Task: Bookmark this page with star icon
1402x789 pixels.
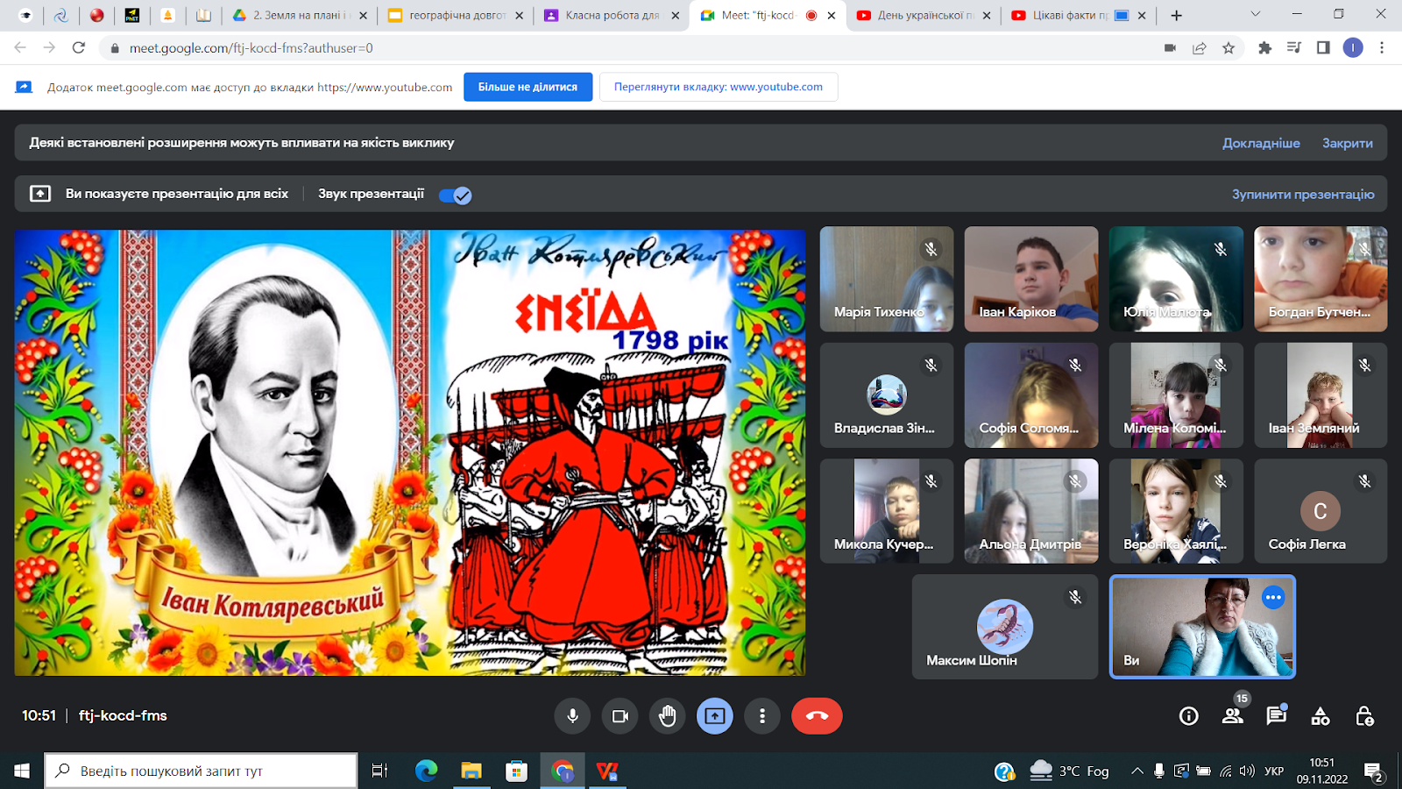Action: tap(1229, 48)
